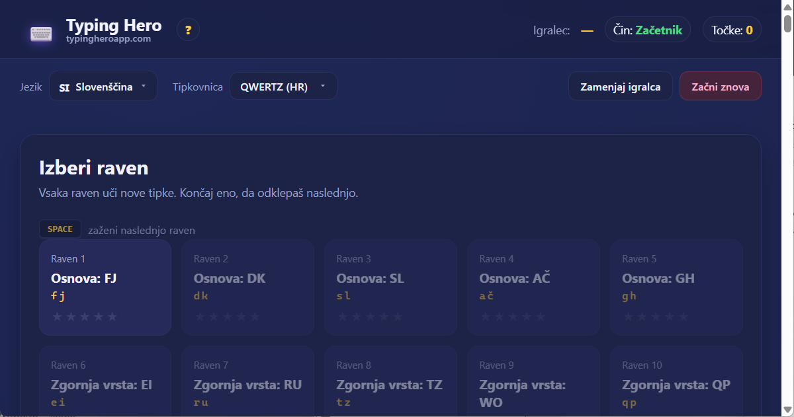
Task: Click the Čin: Začetnik badge
Action: tap(648, 30)
